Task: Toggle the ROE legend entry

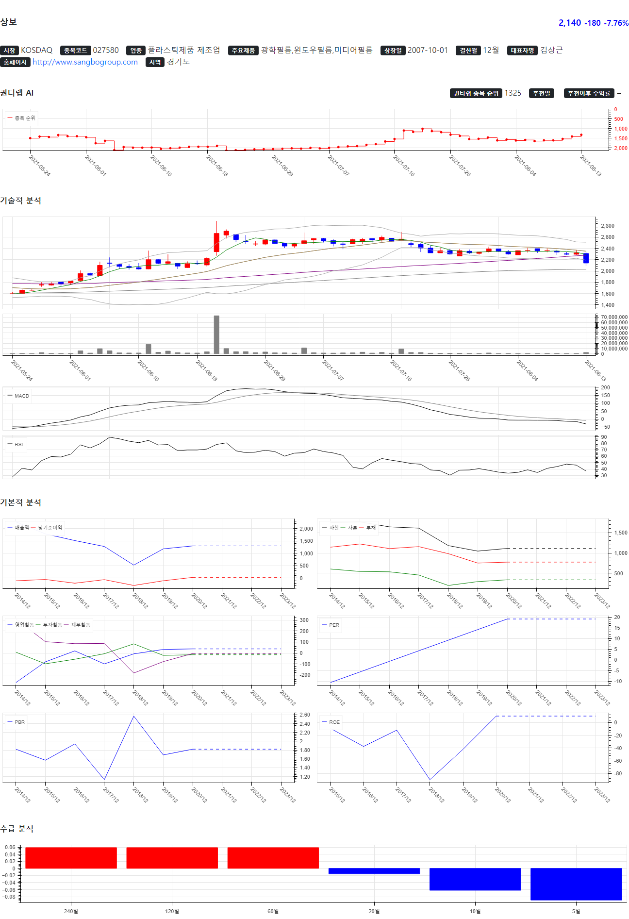Action: pyautogui.click(x=334, y=722)
